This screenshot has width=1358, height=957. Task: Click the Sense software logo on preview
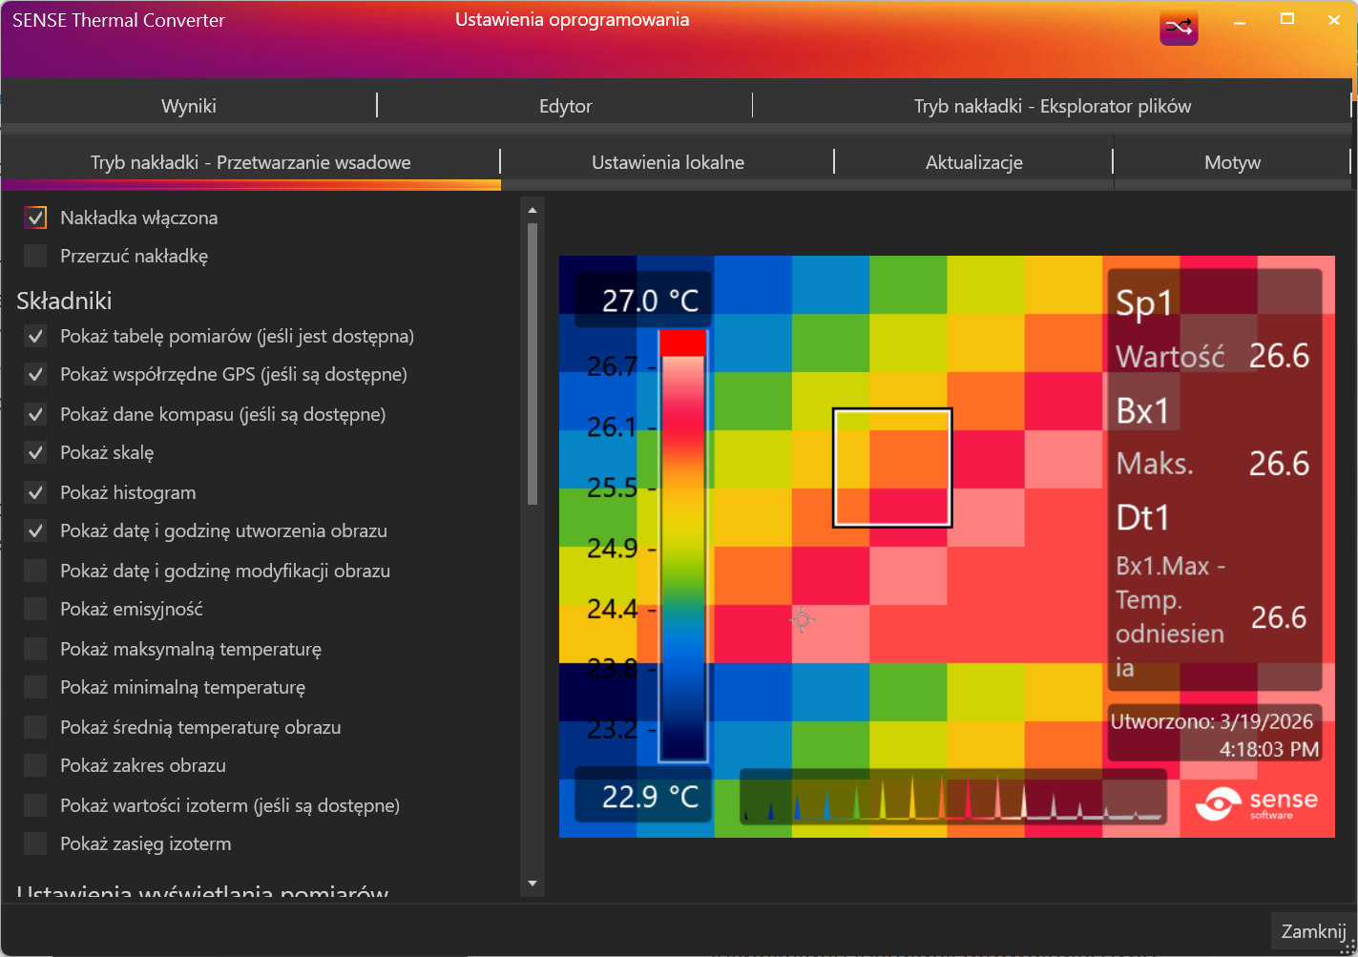pyautogui.click(x=1257, y=803)
